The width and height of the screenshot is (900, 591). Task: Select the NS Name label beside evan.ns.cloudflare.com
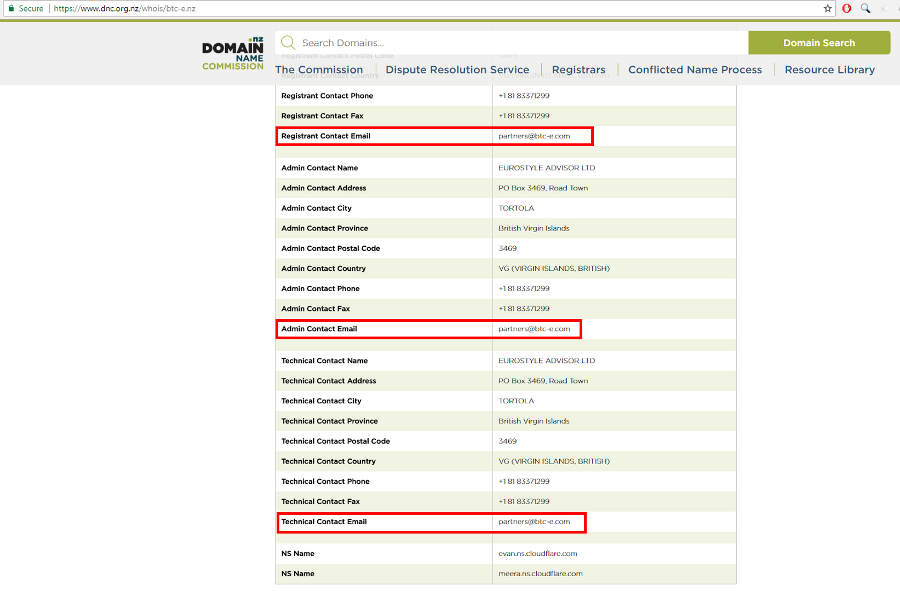[x=298, y=554]
